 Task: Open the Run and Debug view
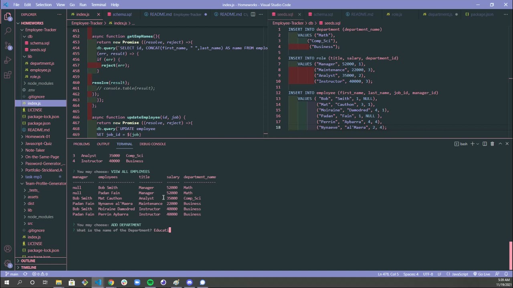[x=8, y=60]
